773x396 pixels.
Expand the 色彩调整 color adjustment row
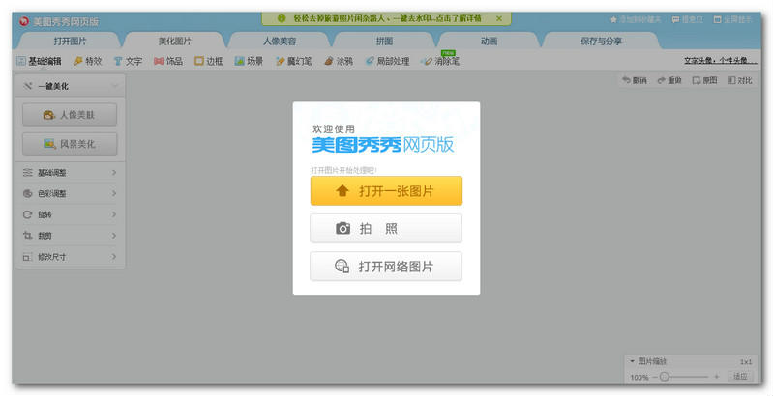click(x=70, y=193)
